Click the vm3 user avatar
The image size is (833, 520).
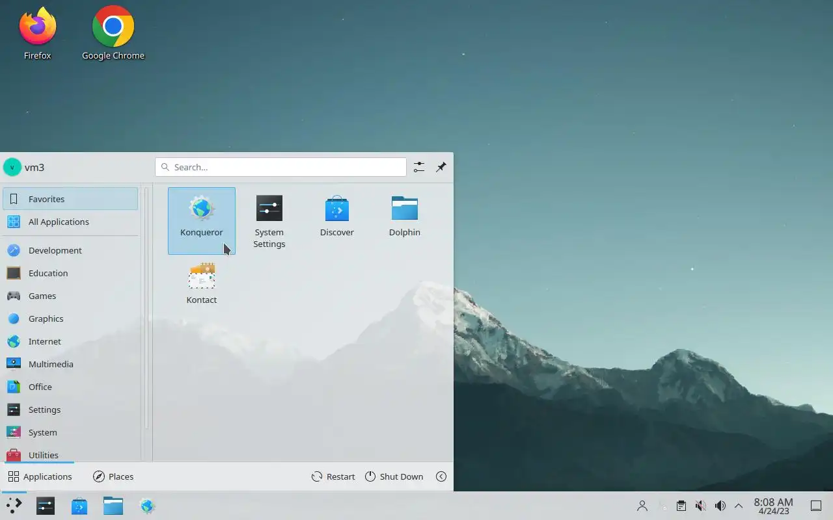[12, 167]
